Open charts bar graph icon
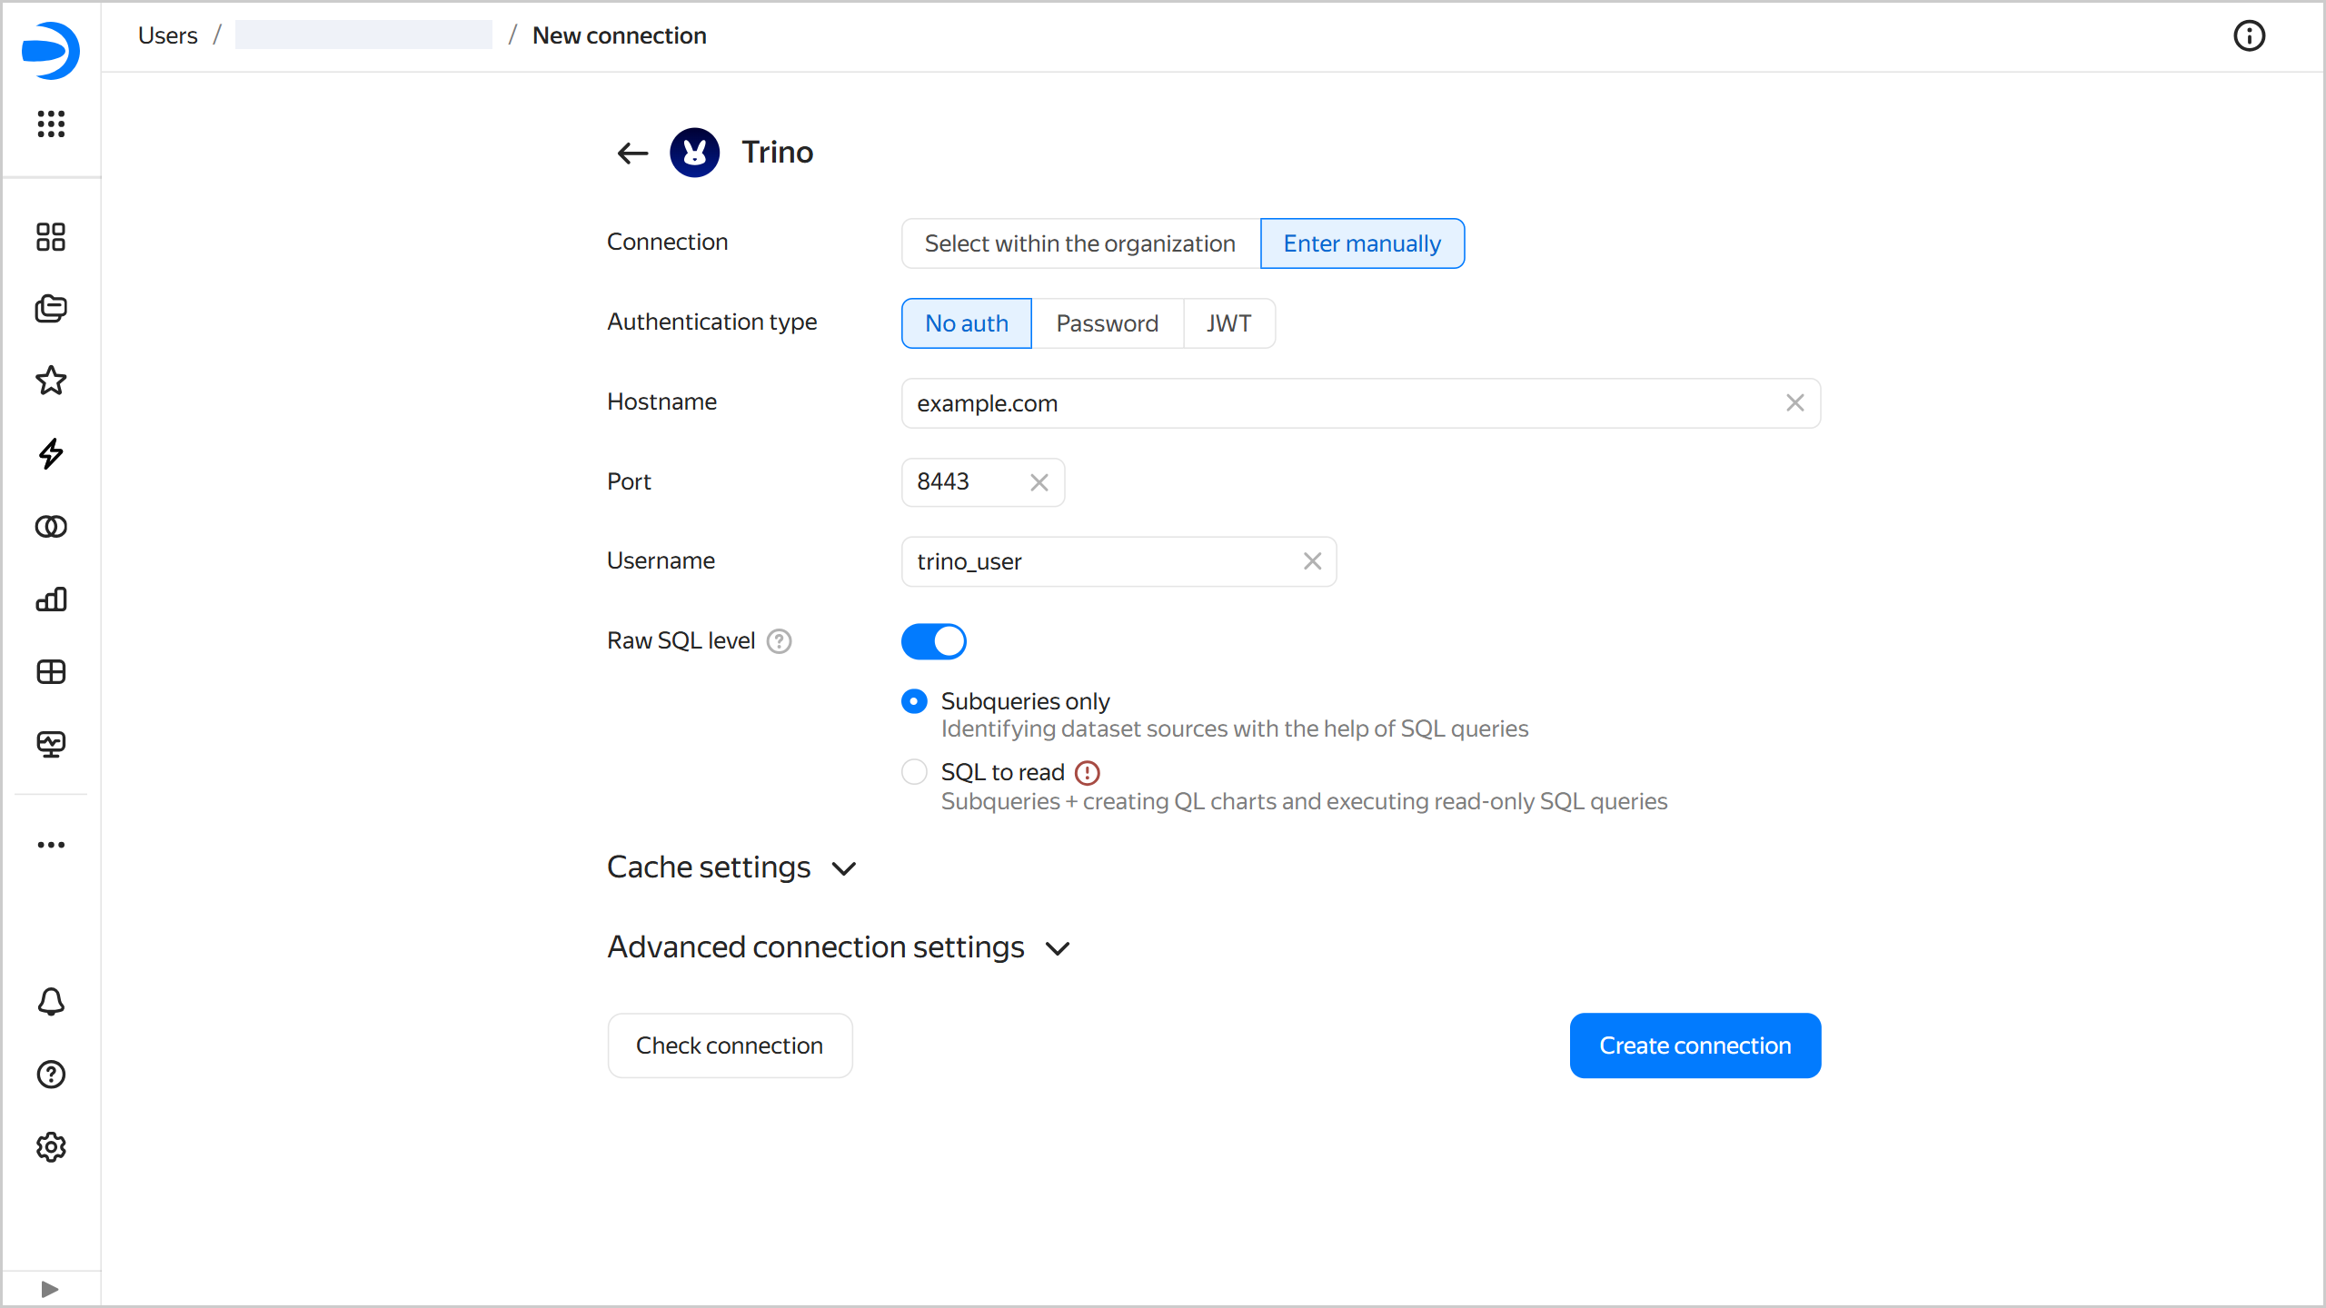2326x1308 pixels. [51, 599]
